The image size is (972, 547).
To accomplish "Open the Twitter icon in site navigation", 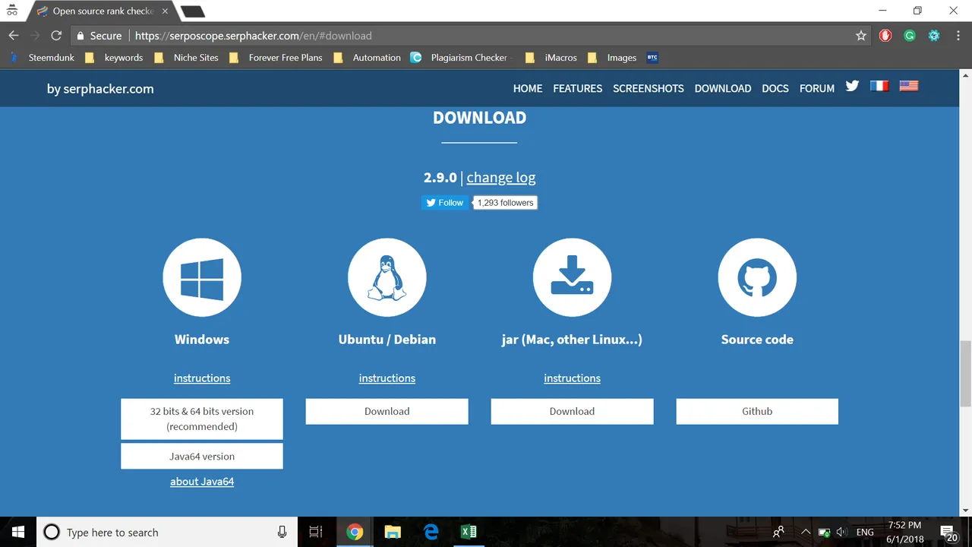I will tap(852, 86).
